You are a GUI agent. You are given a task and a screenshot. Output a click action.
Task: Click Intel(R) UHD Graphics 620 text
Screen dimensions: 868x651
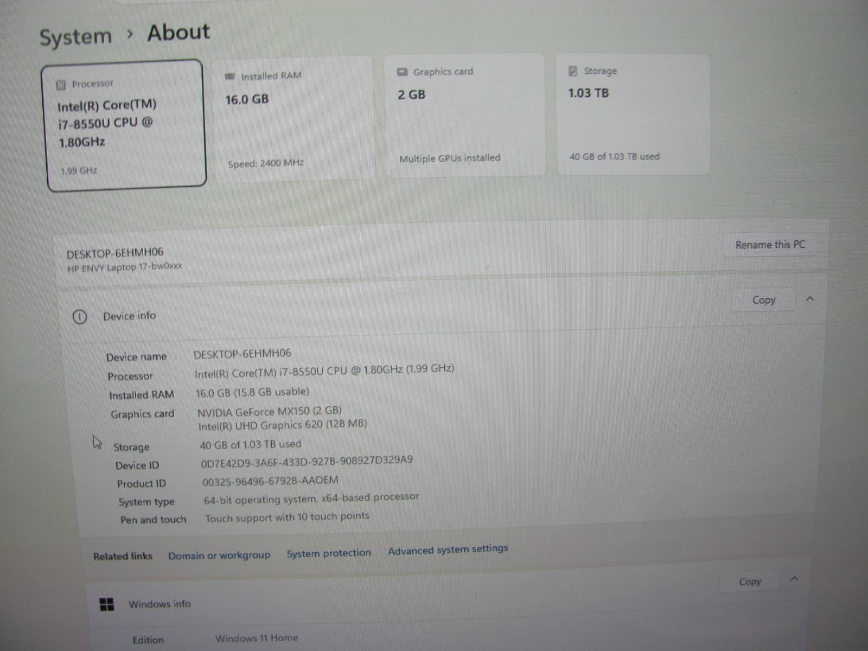283,425
